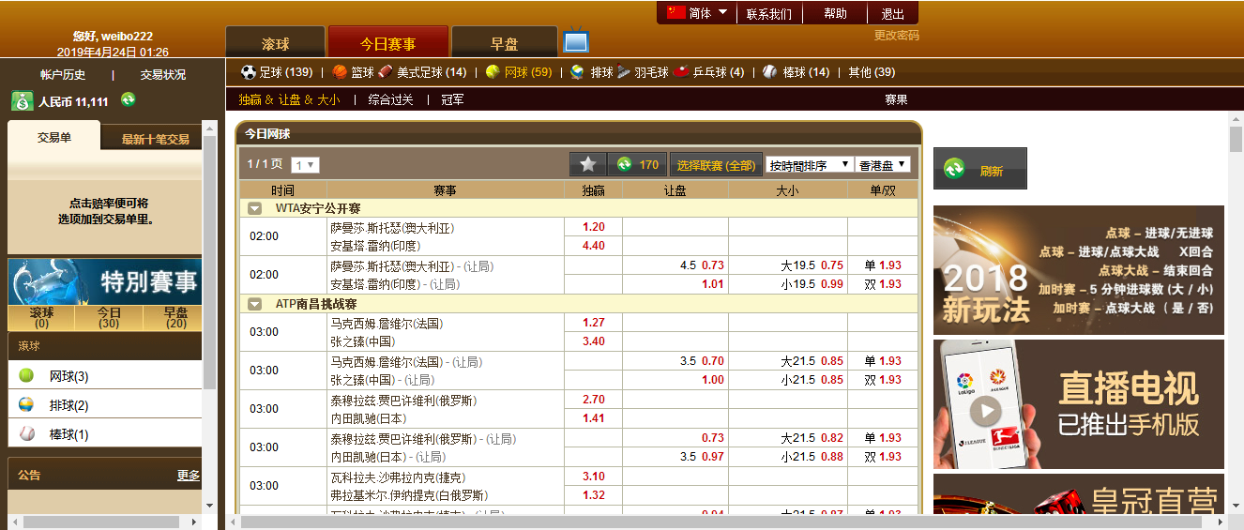
Task: Click the baseball icon for 棒球 (14)
Action: 770,72
